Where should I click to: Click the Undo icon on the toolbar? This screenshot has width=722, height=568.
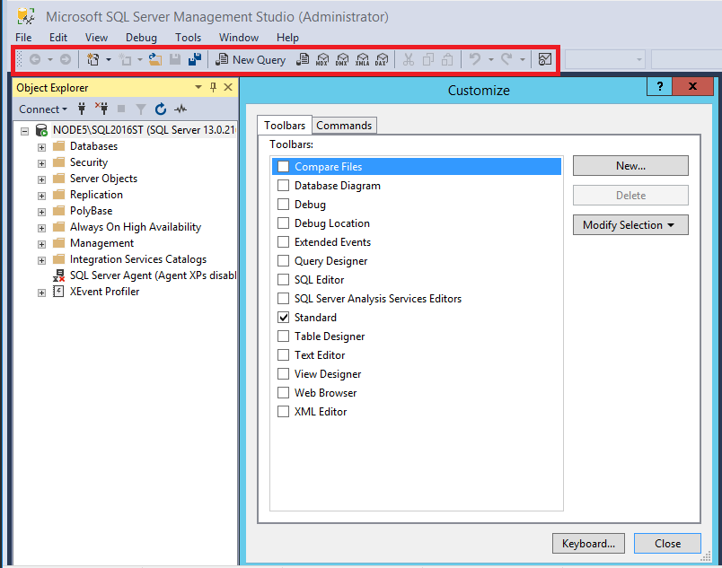point(475,59)
